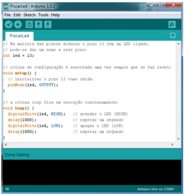Open a sketch with the up-arrow icon
This screenshot has width=184, height=195.
pyautogui.click(x=39, y=24)
